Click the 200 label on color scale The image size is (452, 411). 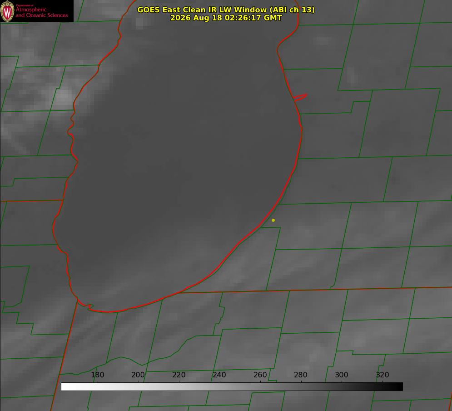[138, 375]
